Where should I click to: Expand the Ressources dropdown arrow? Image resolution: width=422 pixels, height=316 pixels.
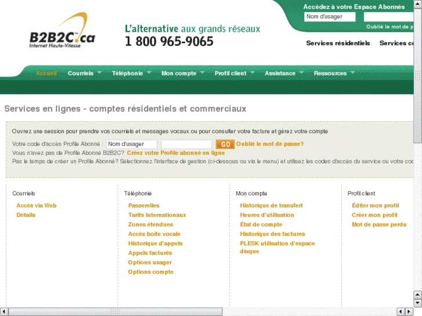pos(352,72)
